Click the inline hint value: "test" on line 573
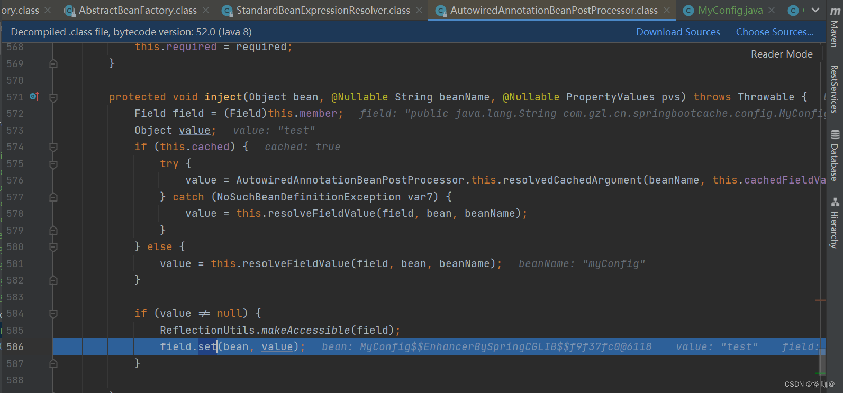The image size is (843, 393). tap(274, 130)
